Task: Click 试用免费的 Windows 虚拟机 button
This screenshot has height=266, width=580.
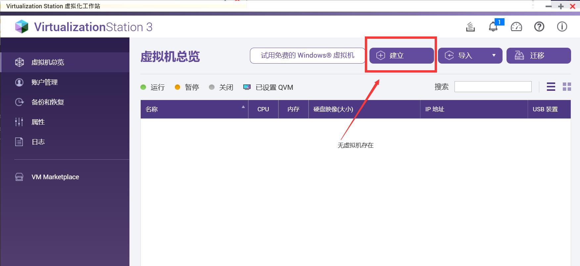Action: coord(307,55)
